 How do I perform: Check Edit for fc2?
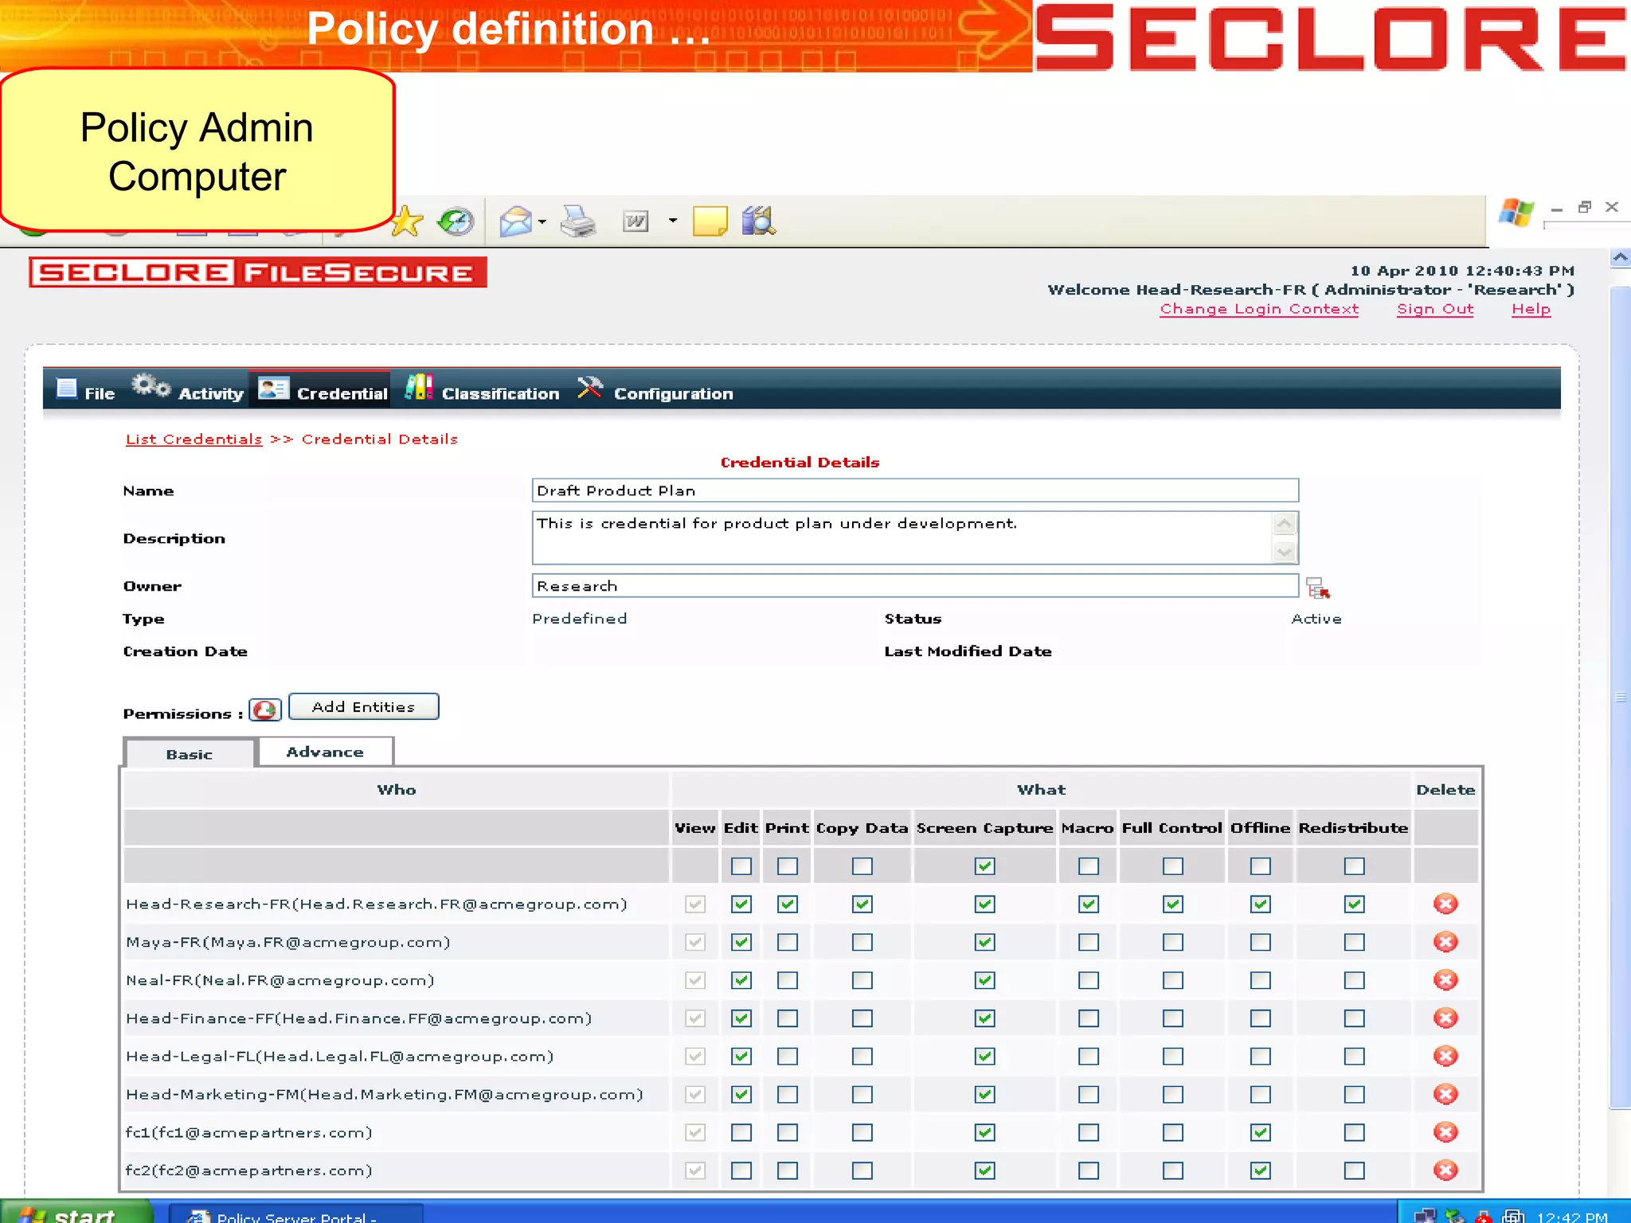pos(741,1171)
